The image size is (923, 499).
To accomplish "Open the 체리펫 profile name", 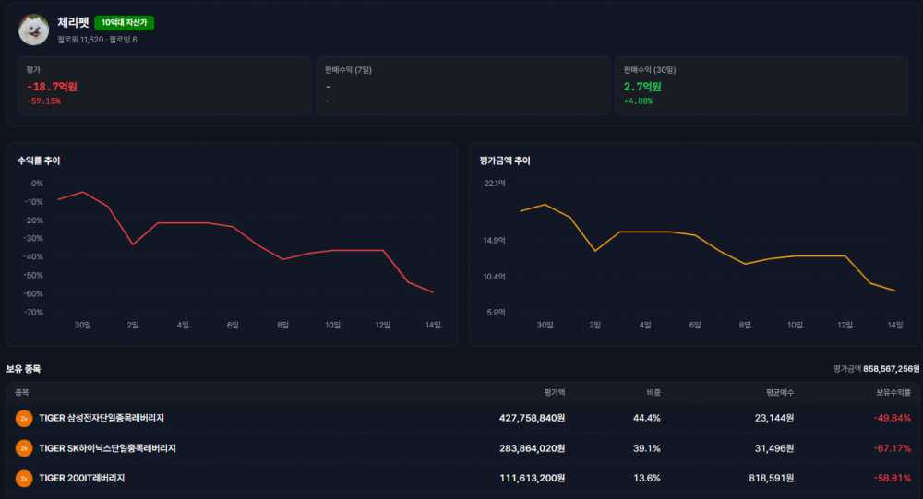I will point(73,22).
